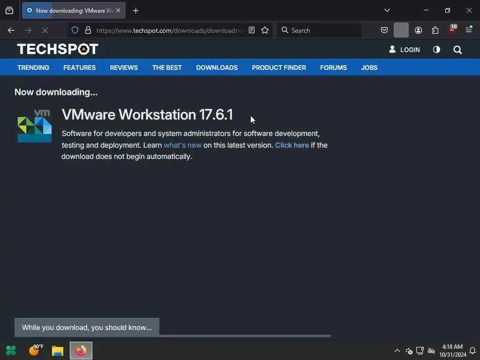Open the notifications bell
Image resolution: width=480 pixels, height=360 pixels.
pos(472,351)
